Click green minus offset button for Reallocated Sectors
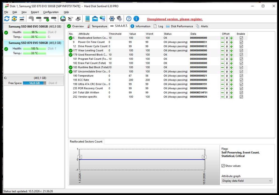 coord(222,38)
